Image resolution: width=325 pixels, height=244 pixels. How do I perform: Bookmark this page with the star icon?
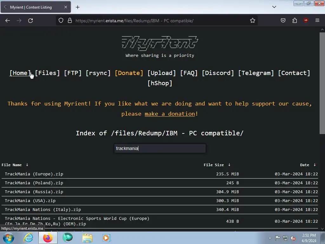pyautogui.click(x=252, y=21)
